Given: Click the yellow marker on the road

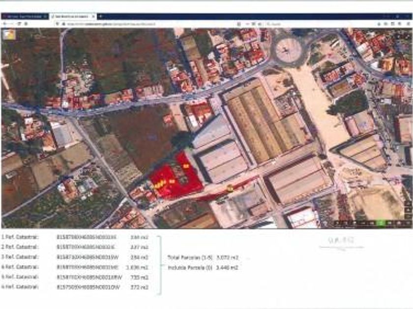Looking at the screenshot, I should [230, 187].
